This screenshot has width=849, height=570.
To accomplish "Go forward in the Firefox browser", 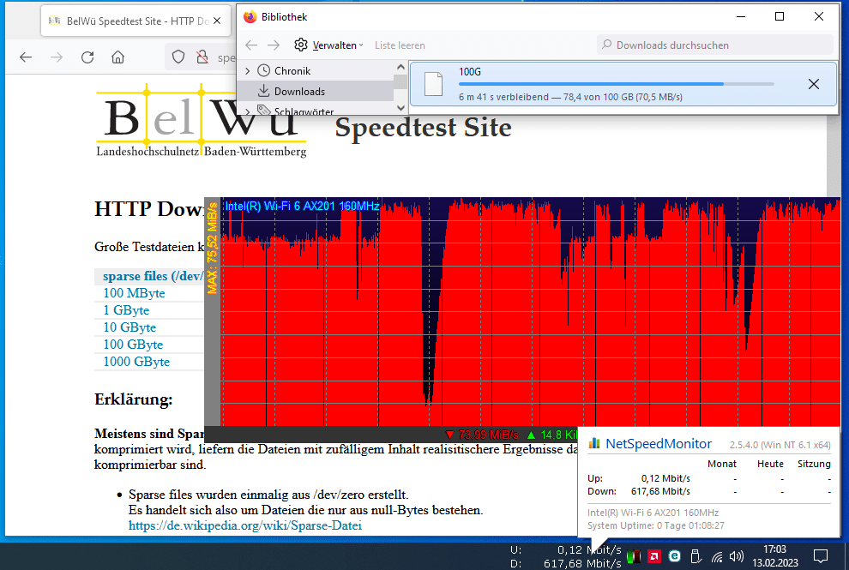I will (x=57, y=57).
